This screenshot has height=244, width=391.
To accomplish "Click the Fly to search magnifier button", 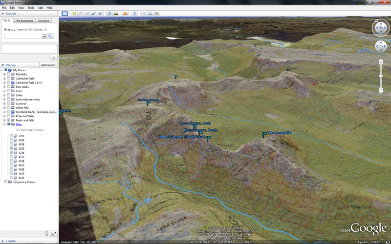I will click(x=50, y=36).
